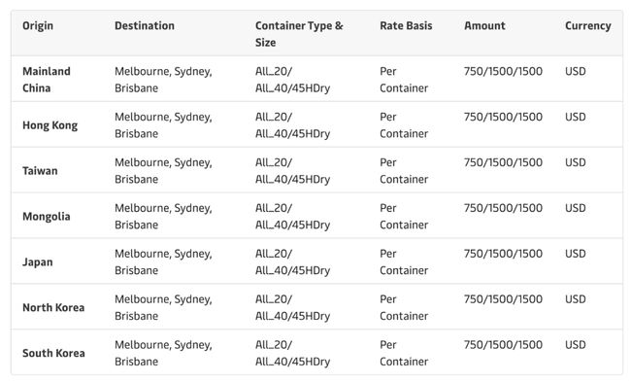Click the Origin column header
Image resolution: width=631 pixels, height=382 pixels.
38,26
